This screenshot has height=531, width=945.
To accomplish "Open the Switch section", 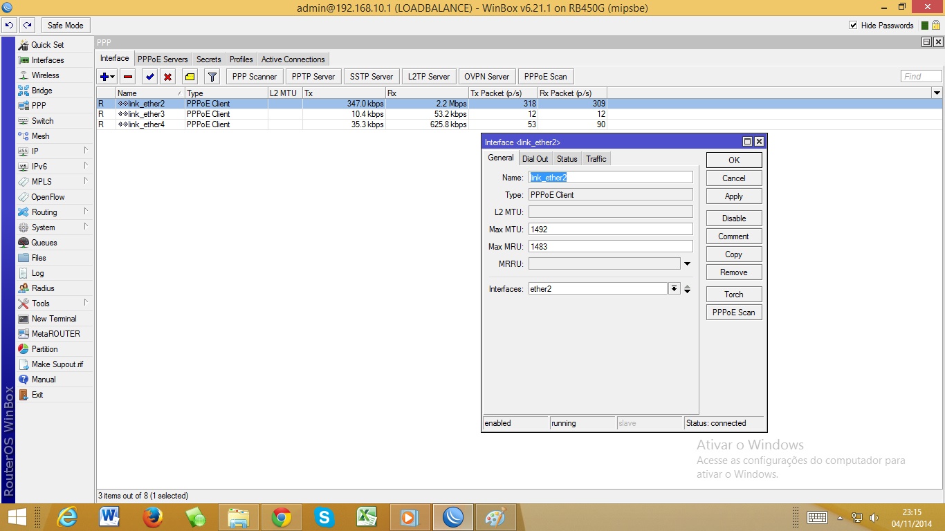I will click(x=43, y=121).
